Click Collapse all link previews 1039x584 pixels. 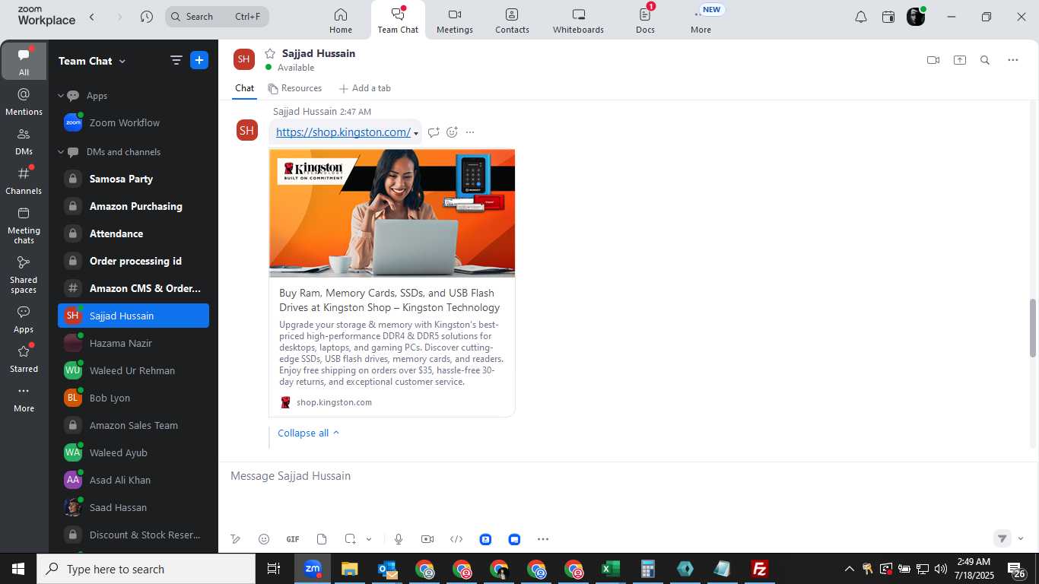[309, 433]
